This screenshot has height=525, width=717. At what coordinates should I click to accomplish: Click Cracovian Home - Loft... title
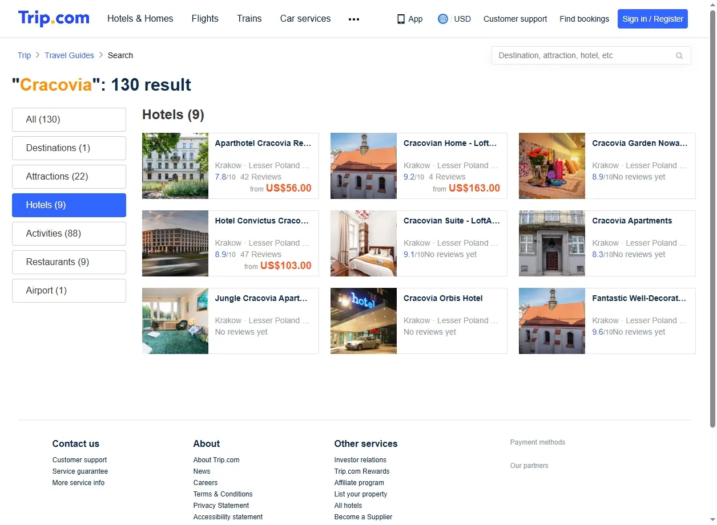point(450,144)
